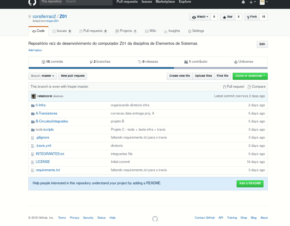290x226 pixels.
Task: Click Find file button
Action: pos(223,76)
